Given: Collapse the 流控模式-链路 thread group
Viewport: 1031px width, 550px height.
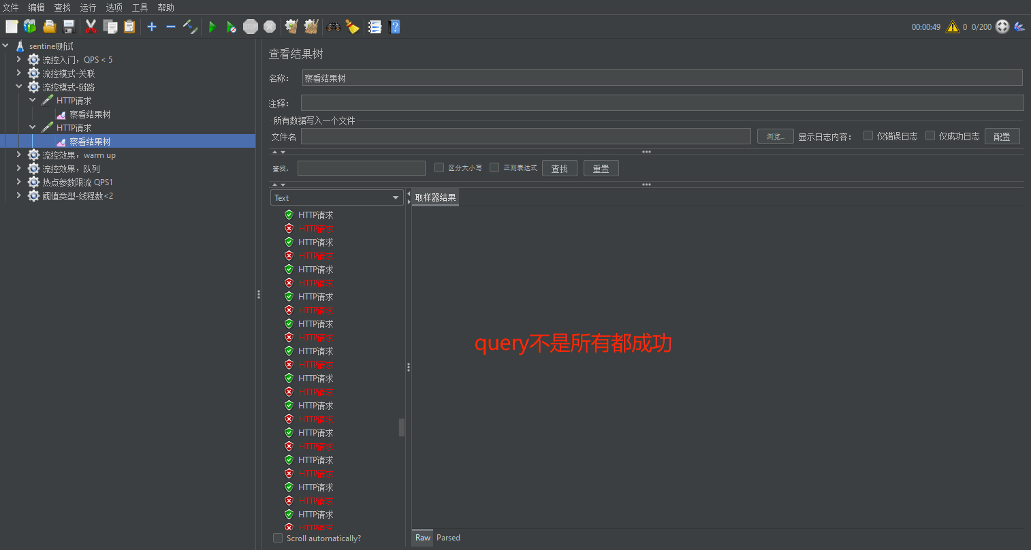Looking at the screenshot, I should (19, 87).
